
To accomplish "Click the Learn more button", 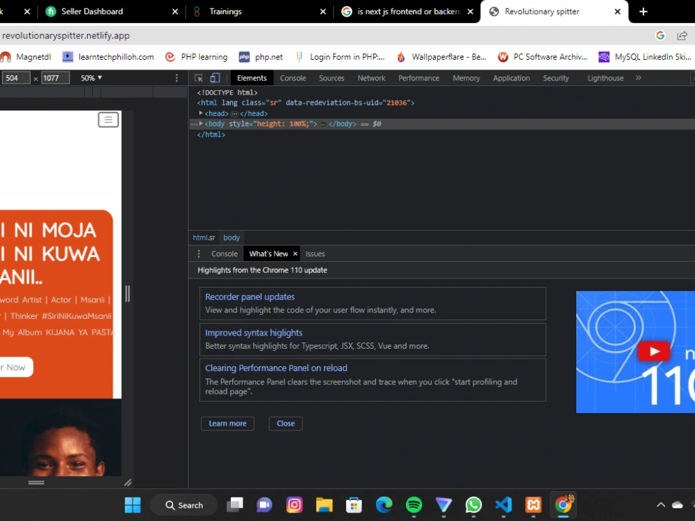I will 227,423.
